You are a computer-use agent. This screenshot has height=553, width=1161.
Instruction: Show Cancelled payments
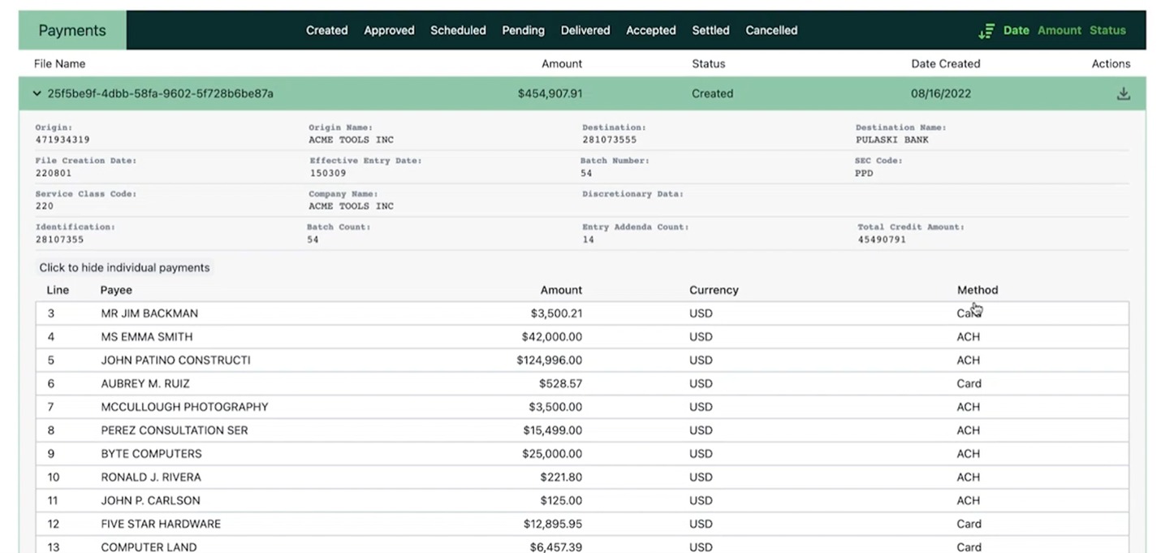click(771, 30)
